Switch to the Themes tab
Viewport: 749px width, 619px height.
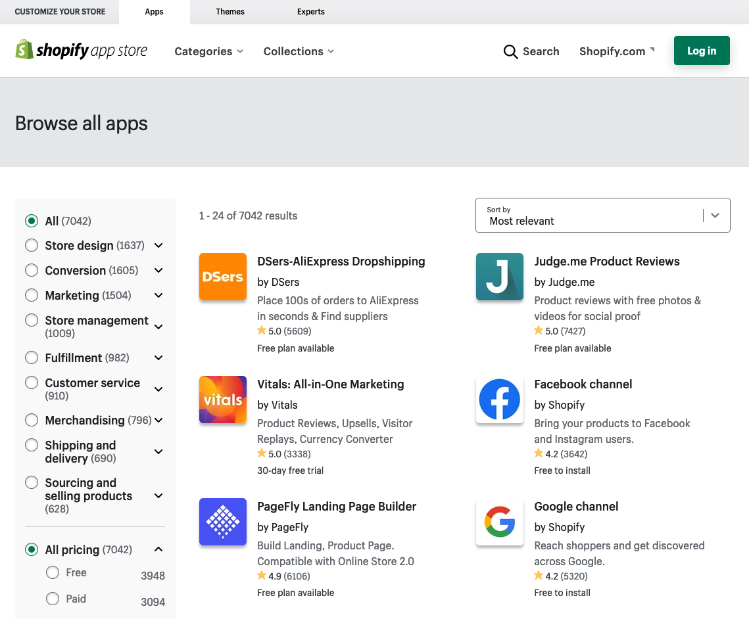click(x=230, y=12)
